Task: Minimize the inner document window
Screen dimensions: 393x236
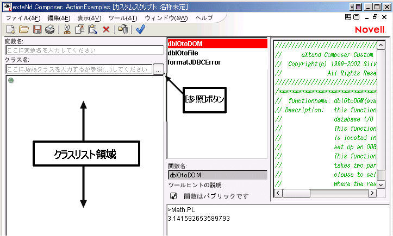Action: (367, 17)
